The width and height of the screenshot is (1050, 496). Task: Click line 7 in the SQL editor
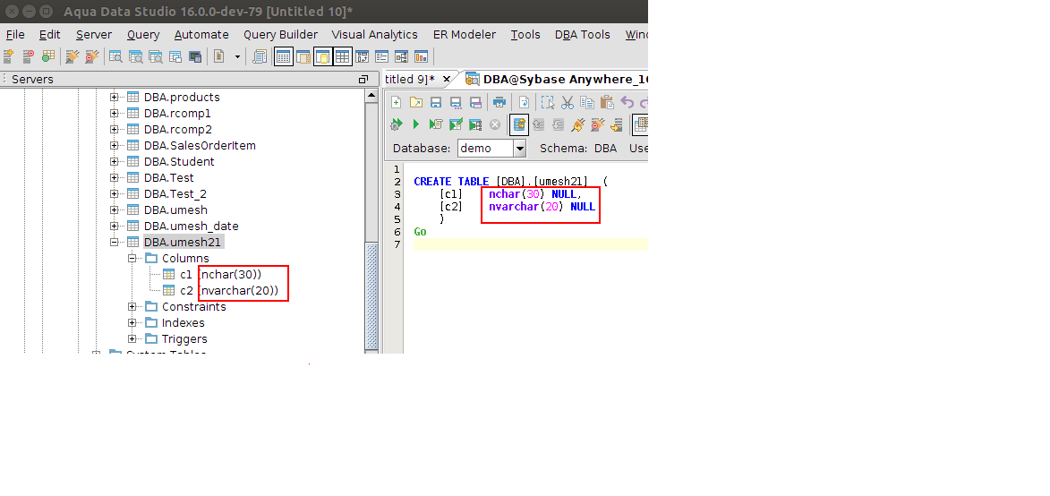tap(530, 244)
